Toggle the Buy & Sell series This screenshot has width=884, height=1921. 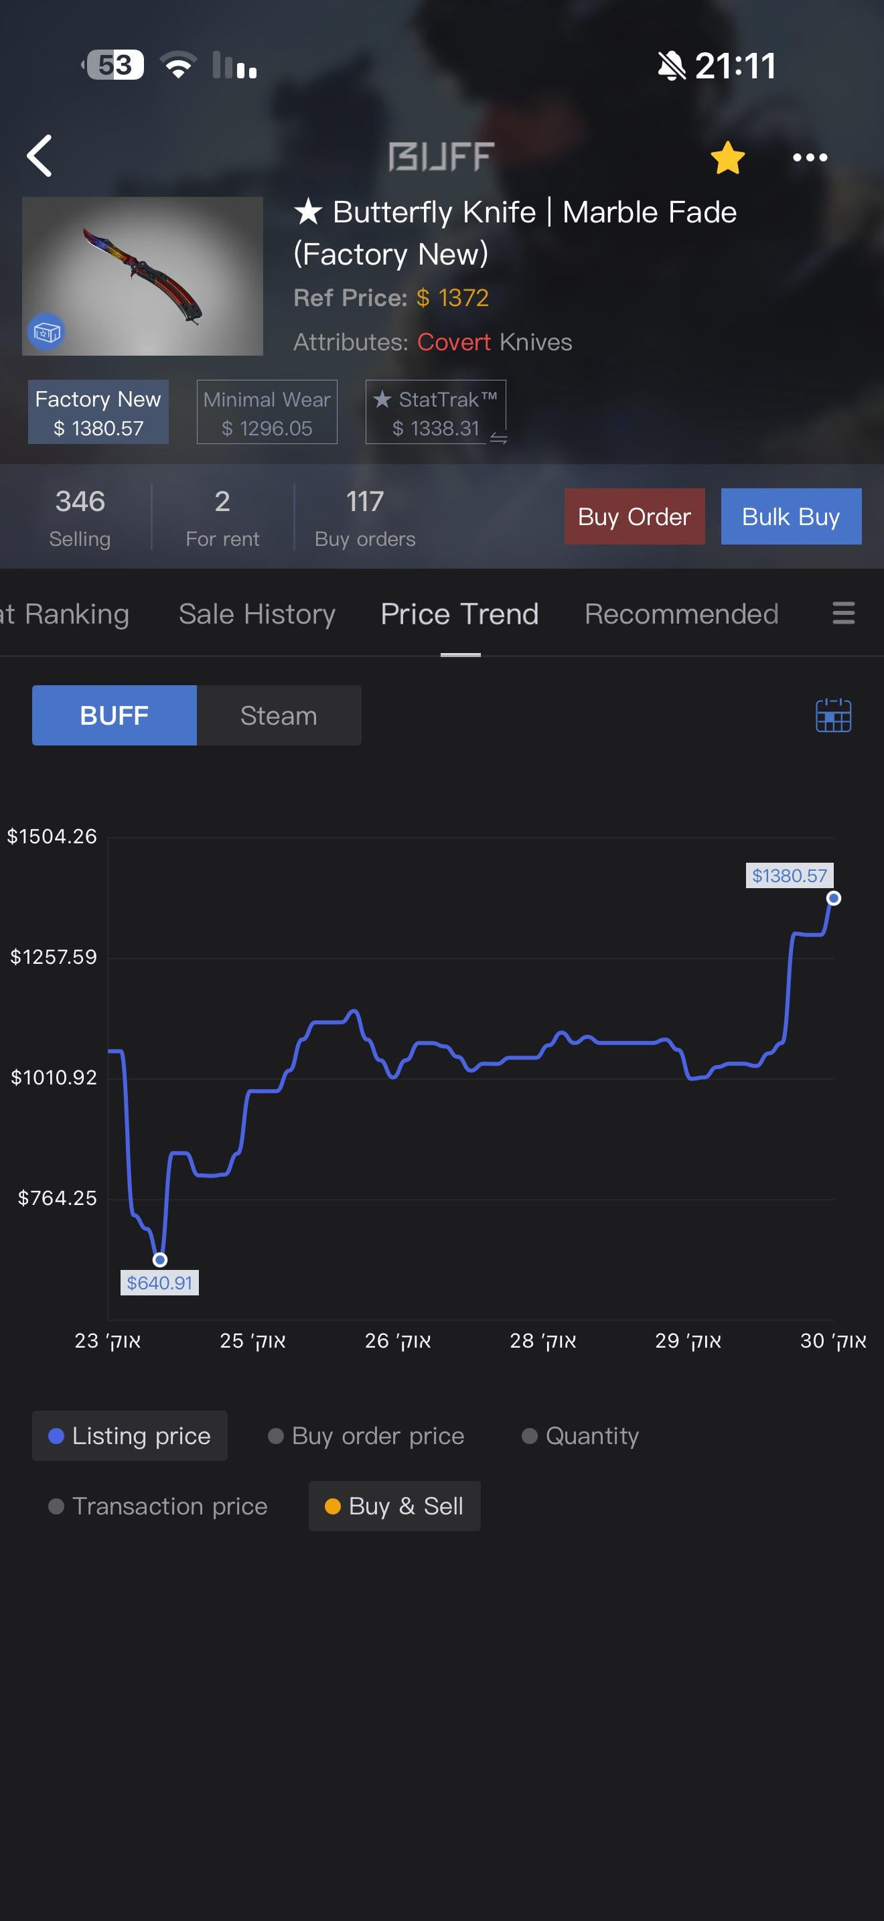coord(394,1506)
